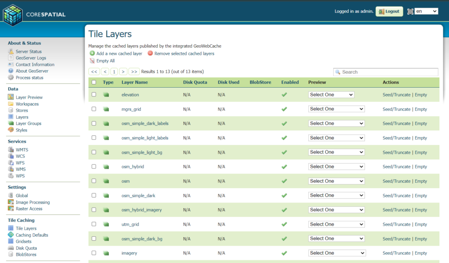Screen dimensions: 449x263
Task: Click the About GeoServer globe icon
Action: point(11,71)
